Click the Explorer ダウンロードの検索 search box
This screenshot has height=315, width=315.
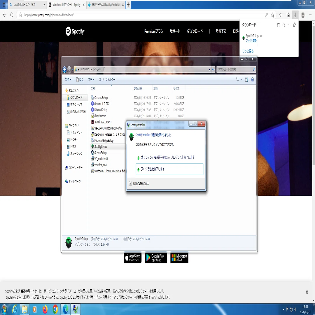click(236, 69)
